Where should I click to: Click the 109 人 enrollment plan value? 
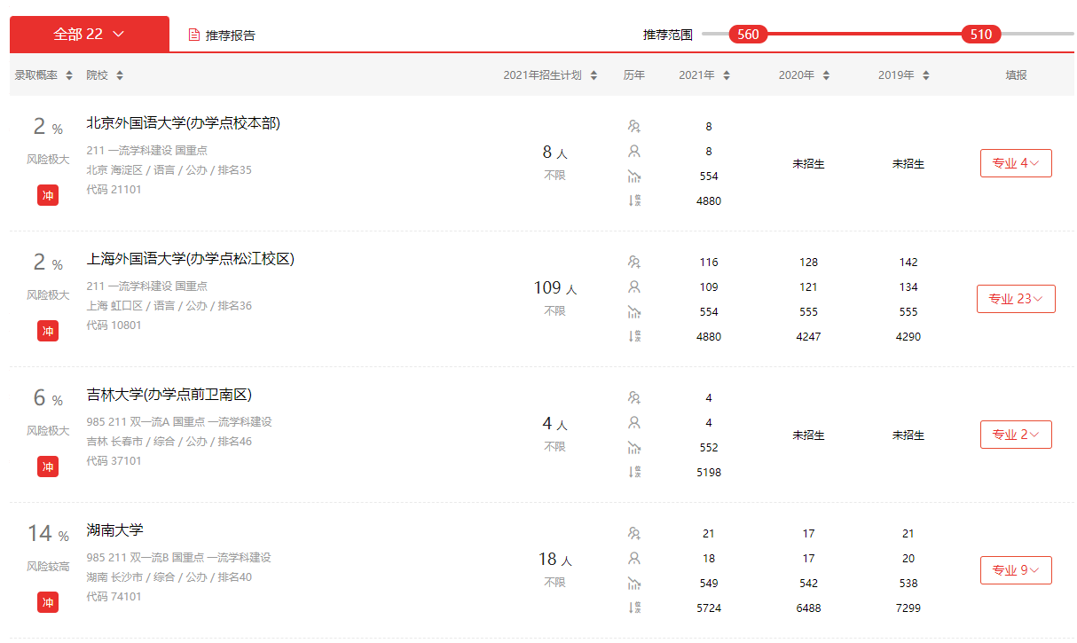[x=554, y=288]
